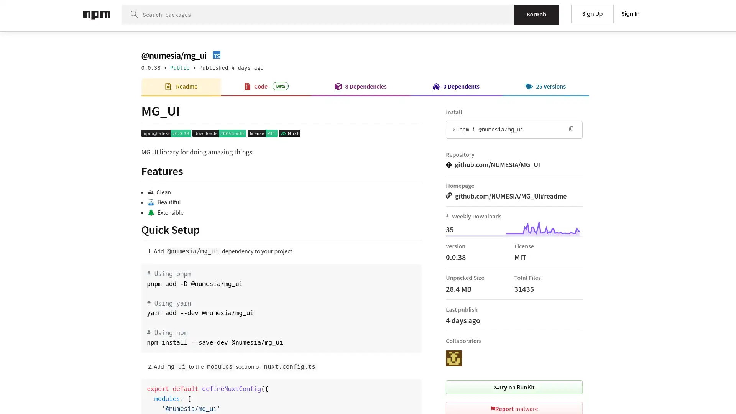Click the homepage link icon
The image size is (736, 414).
point(449,196)
